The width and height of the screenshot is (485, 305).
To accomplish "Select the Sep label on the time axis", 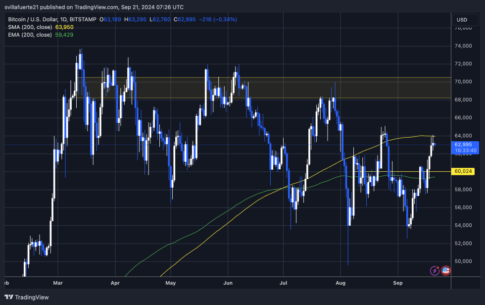I will tap(397, 283).
